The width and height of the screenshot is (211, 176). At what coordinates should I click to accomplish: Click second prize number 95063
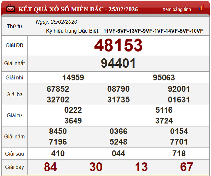point(164,78)
